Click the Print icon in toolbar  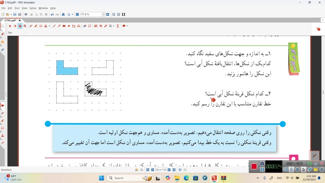[26, 14]
